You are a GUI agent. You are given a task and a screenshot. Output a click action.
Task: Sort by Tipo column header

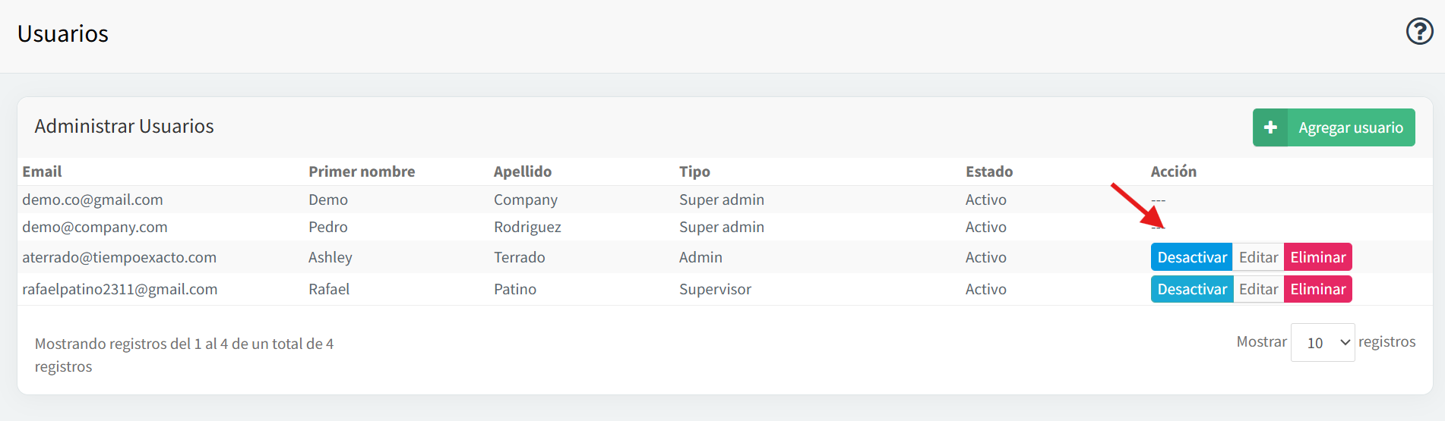pyautogui.click(x=694, y=171)
